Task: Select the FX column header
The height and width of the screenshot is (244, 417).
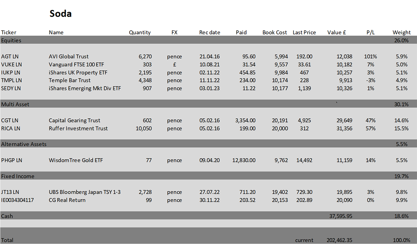Action: (x=174, y=32)
